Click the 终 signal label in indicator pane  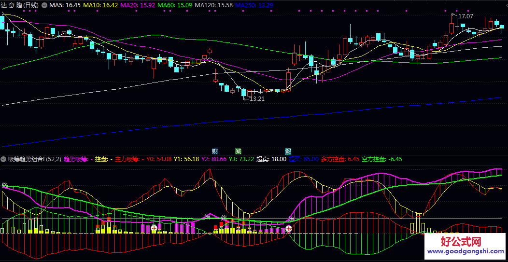(x=224, y=217)
